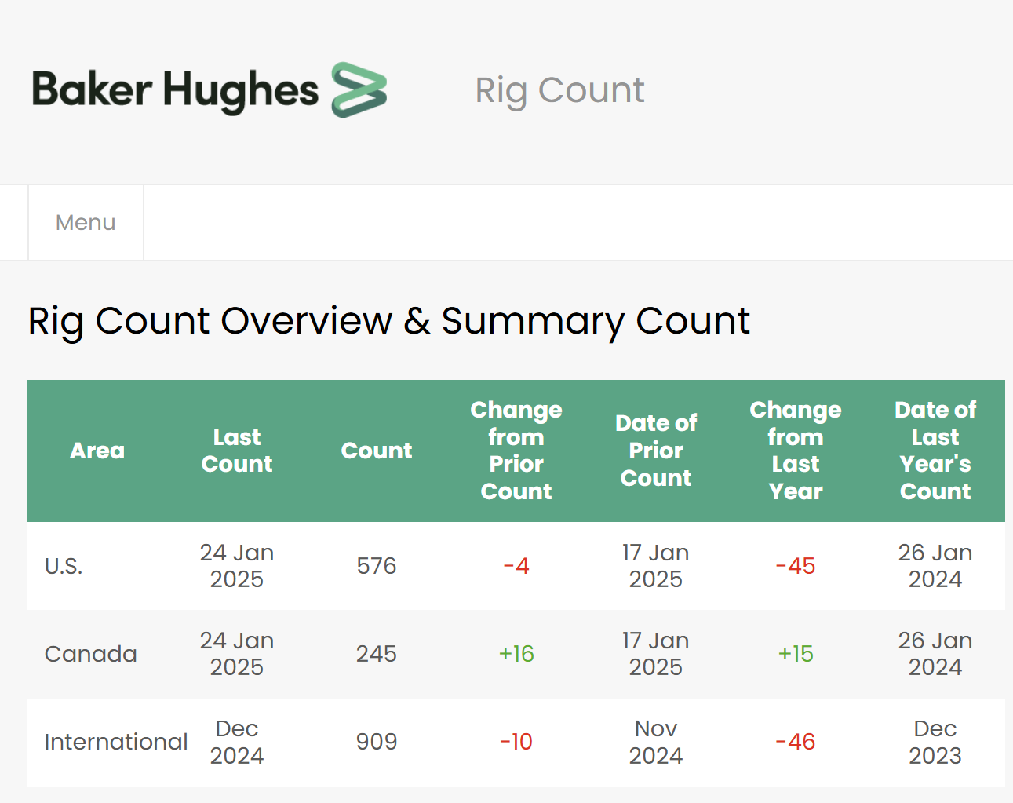This screenshot has width=1013, height=803.
Task: Click the U.S. yearly change -45
Action: 796,566
